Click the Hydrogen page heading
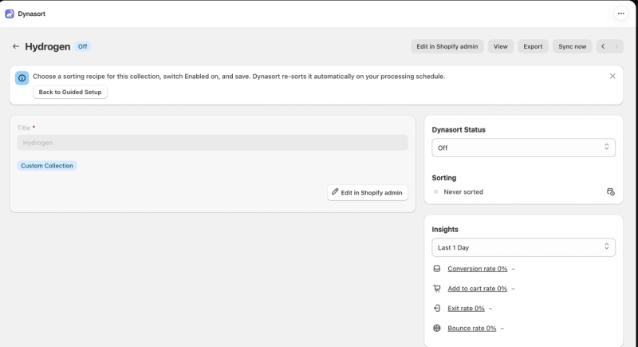Screen dimensions: 638x347 (48, 47)
